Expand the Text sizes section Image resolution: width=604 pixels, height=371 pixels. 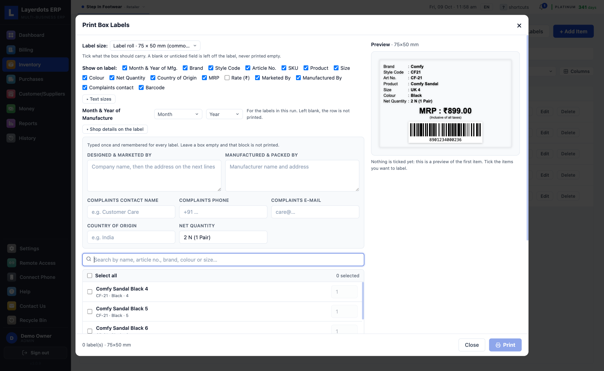click(x=99, y=99)
